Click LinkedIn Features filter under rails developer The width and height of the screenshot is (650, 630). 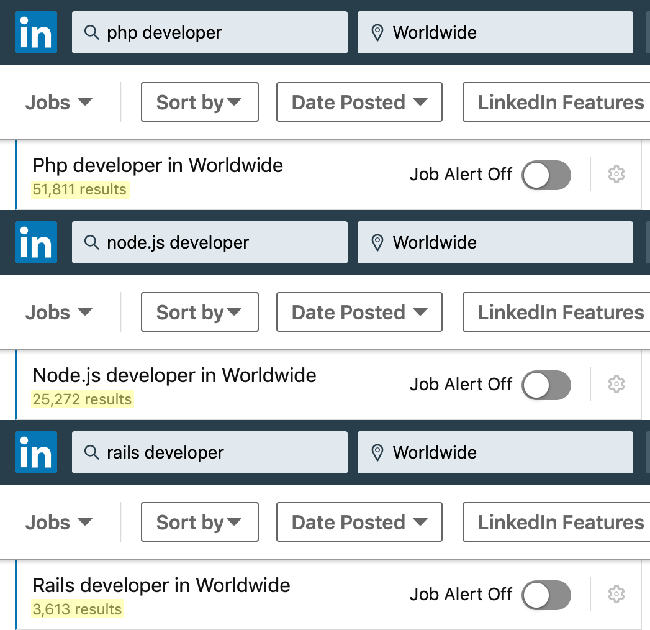tap(556, 522)
